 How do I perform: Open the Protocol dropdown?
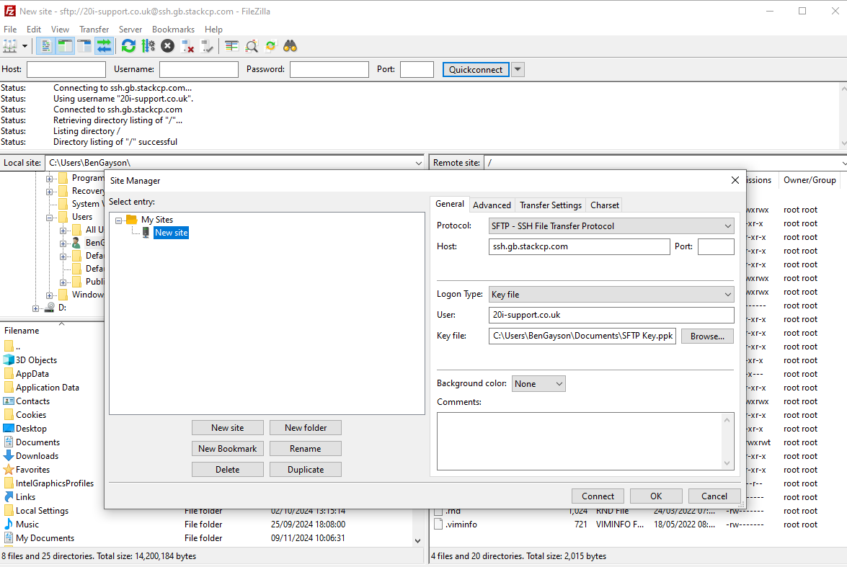pos(611,226)
